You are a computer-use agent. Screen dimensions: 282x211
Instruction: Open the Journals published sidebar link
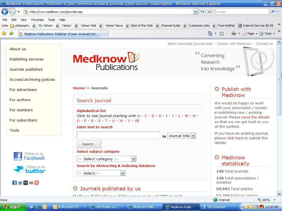tap(26, 69)
